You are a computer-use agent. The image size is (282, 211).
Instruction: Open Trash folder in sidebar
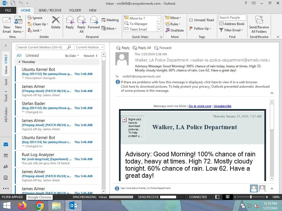6,96
